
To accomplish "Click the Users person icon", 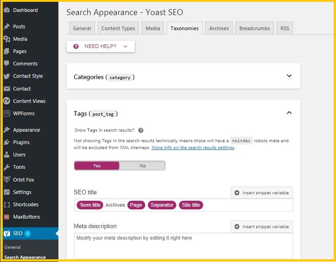I will (x=7, y=155).
